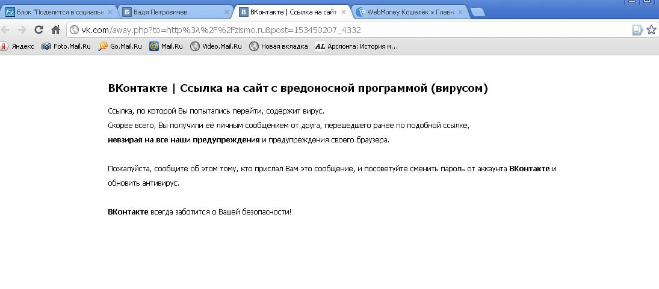
Task: Click the text "обновить антивирус."
Action: [x=144, y=183]
